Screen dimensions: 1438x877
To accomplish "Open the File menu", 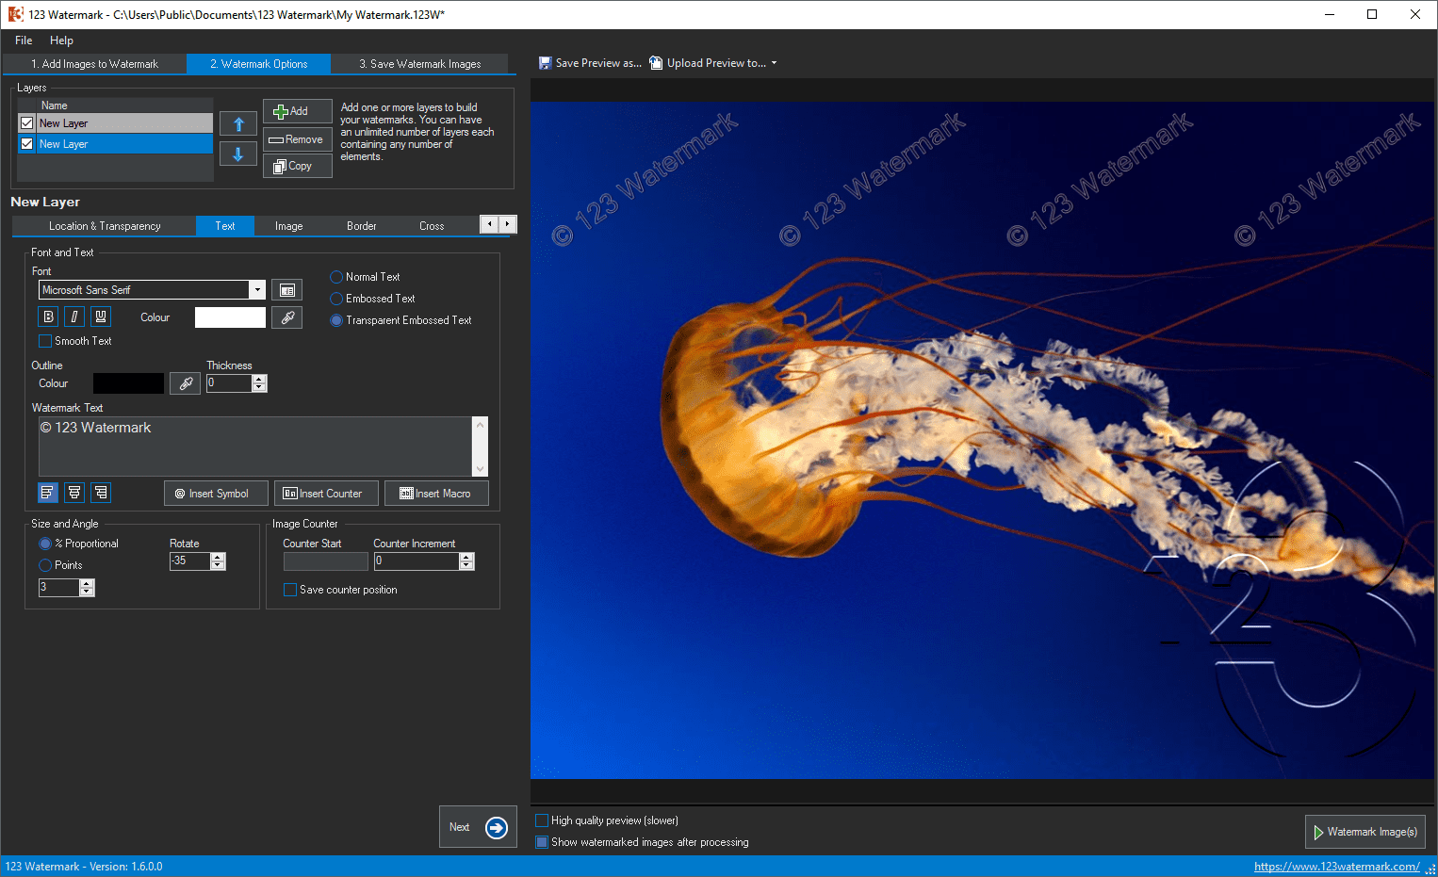I will [x=24, y=41].
